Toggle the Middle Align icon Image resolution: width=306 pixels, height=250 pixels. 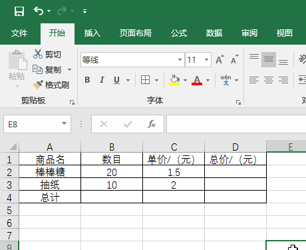[269, 59]
